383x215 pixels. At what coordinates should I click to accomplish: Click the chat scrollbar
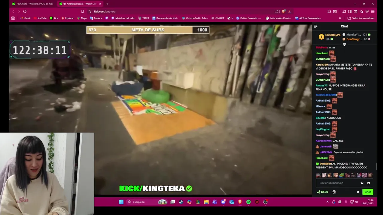pyautogui.click(x=376, y=166)
